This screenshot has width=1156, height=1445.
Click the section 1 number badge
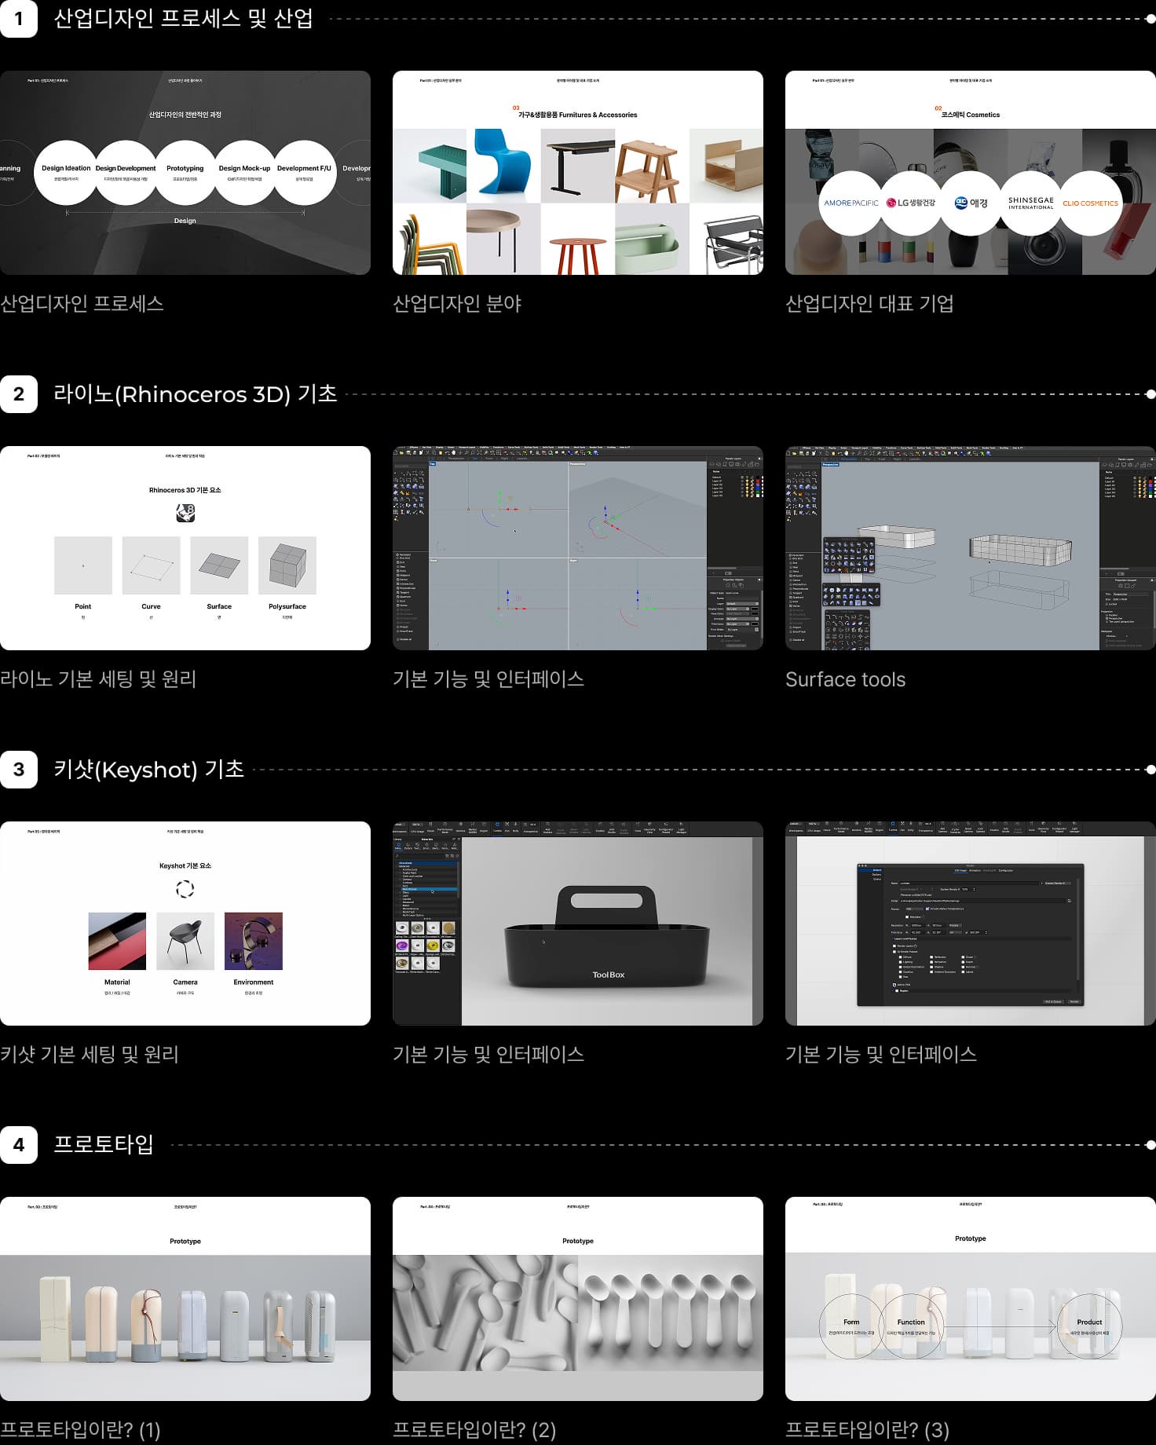[x=19, y=19]
